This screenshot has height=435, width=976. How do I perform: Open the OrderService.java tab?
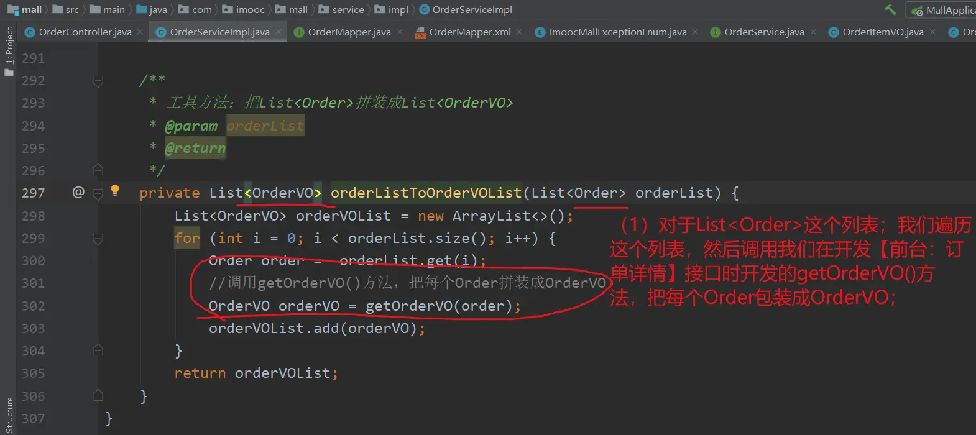coord(764,32)
